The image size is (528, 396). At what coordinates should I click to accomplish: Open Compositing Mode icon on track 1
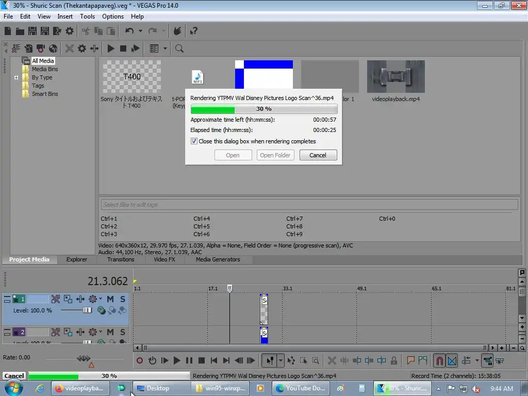(101, 310)
